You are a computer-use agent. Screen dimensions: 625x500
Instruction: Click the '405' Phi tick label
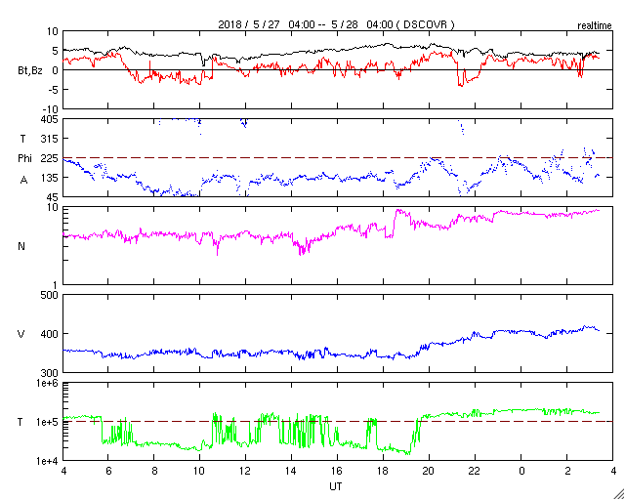click(50, 119)
